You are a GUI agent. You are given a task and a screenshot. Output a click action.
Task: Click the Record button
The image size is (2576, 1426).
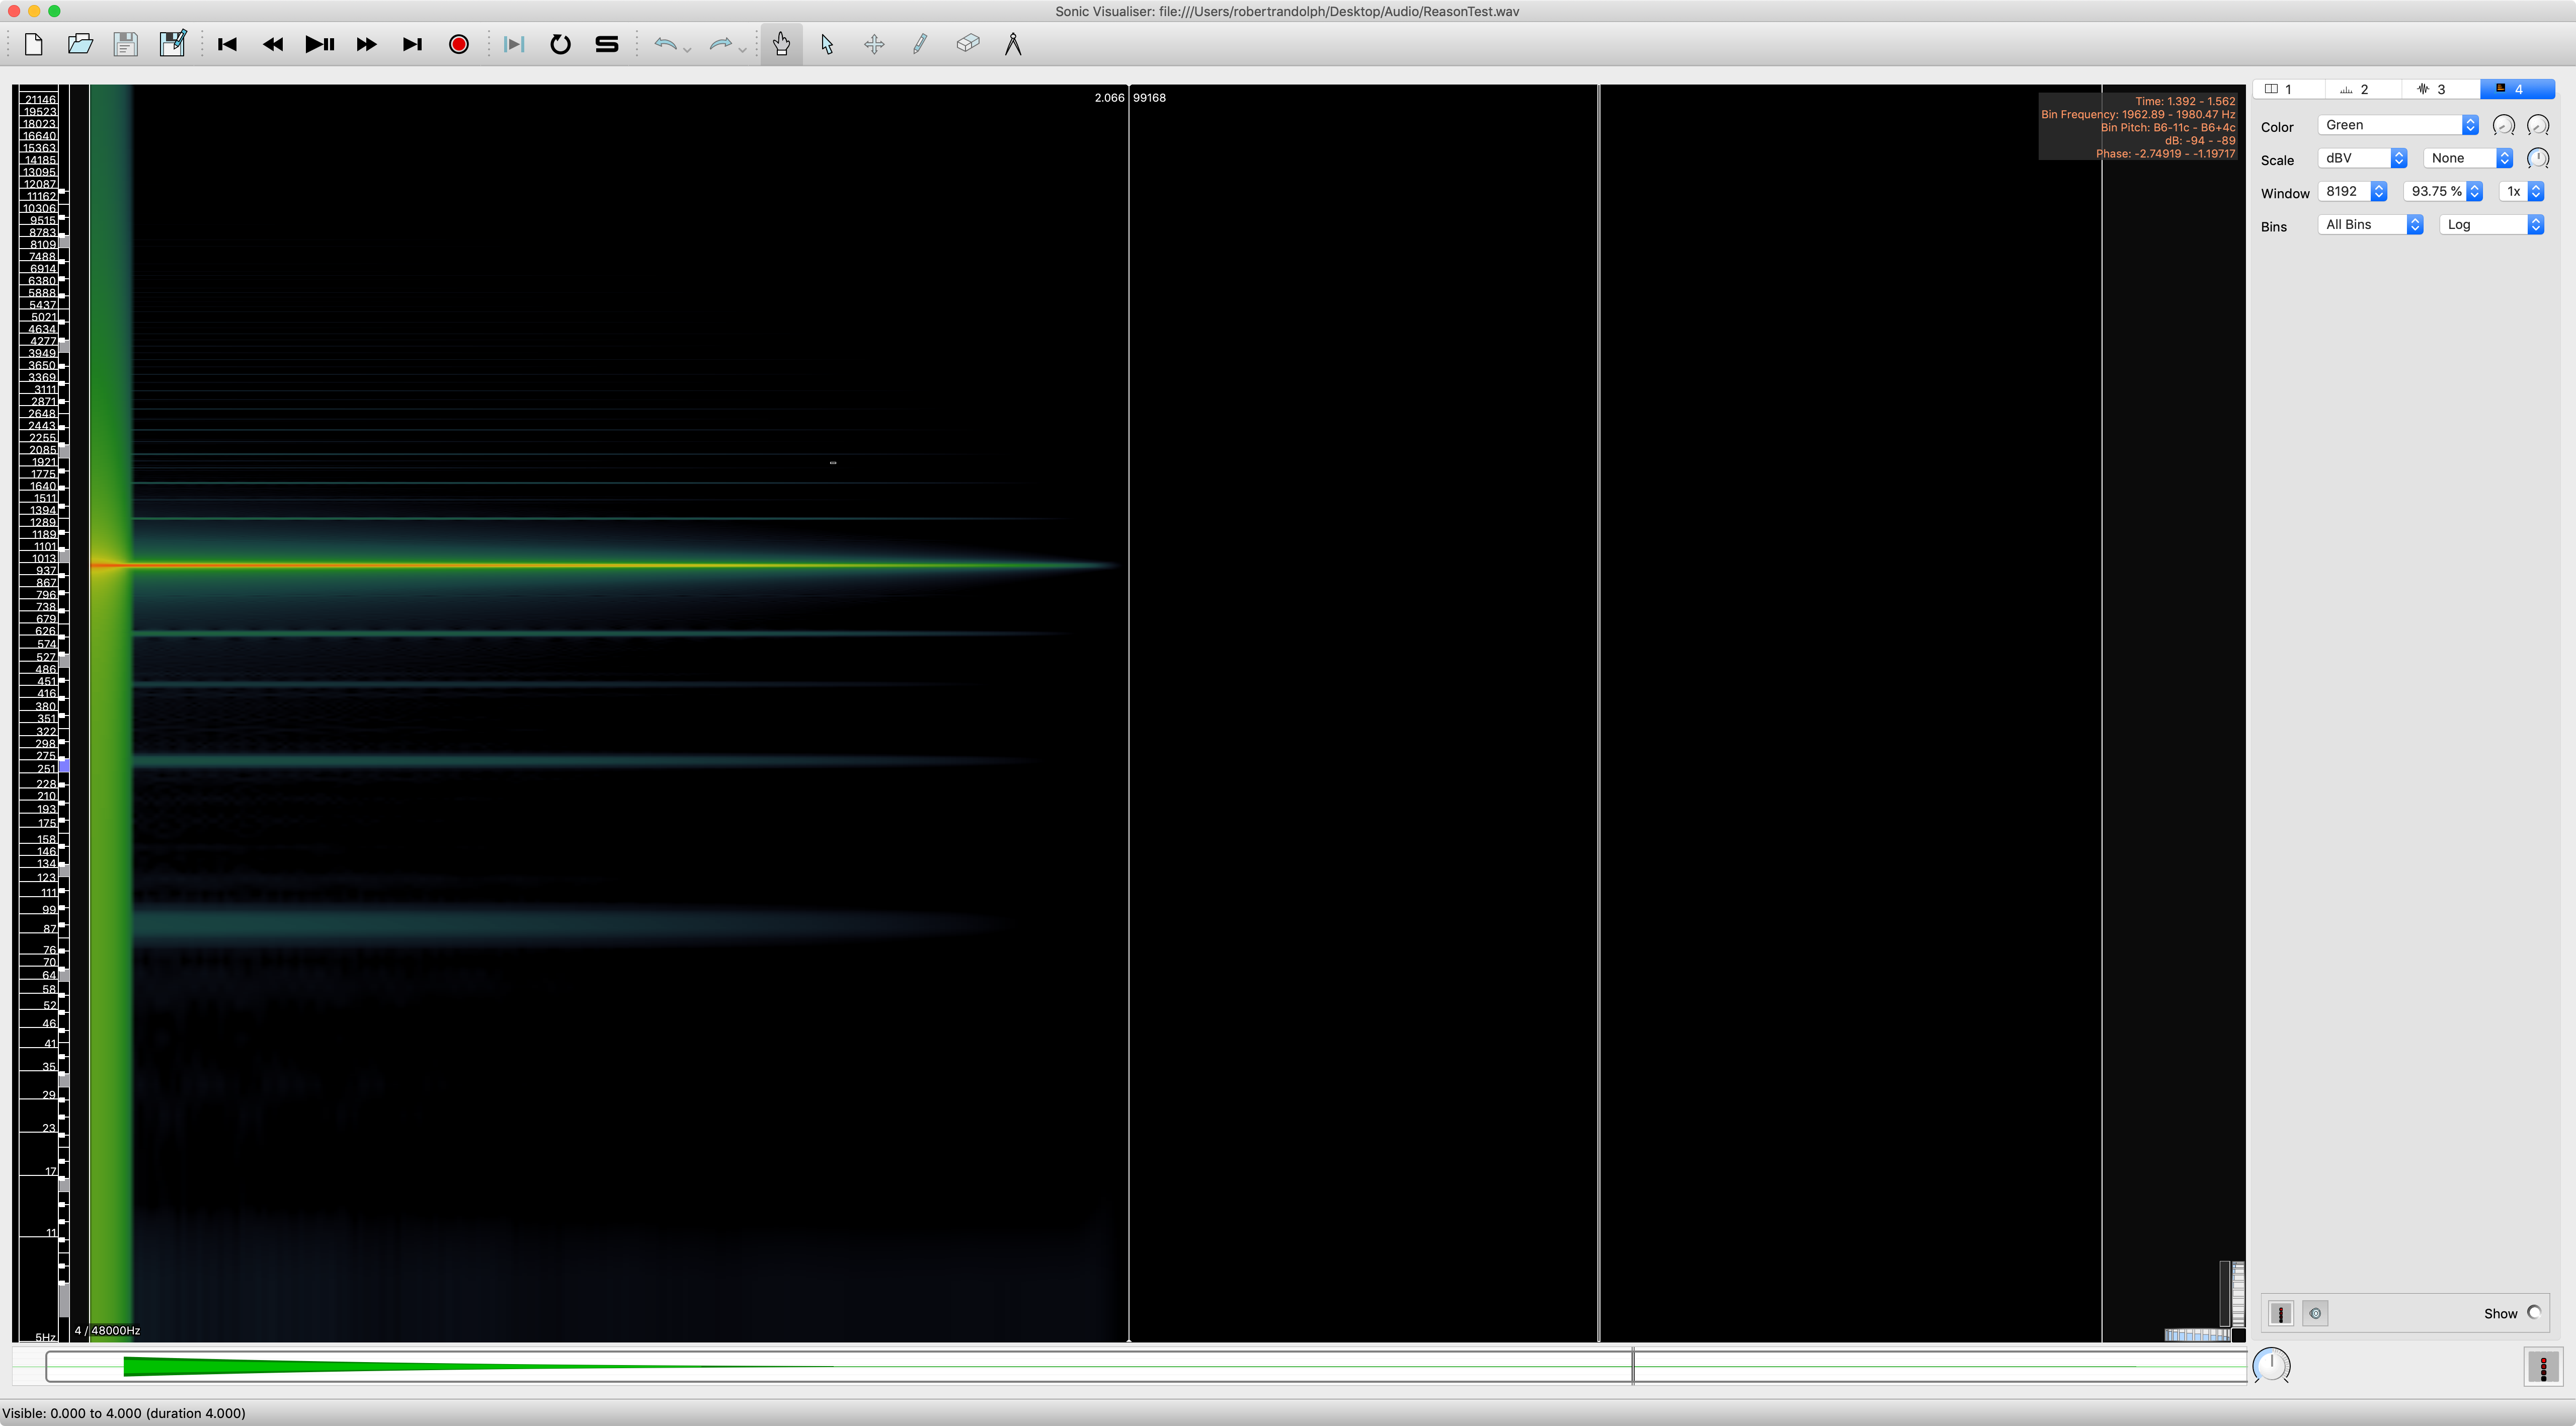tap(459, 44)
